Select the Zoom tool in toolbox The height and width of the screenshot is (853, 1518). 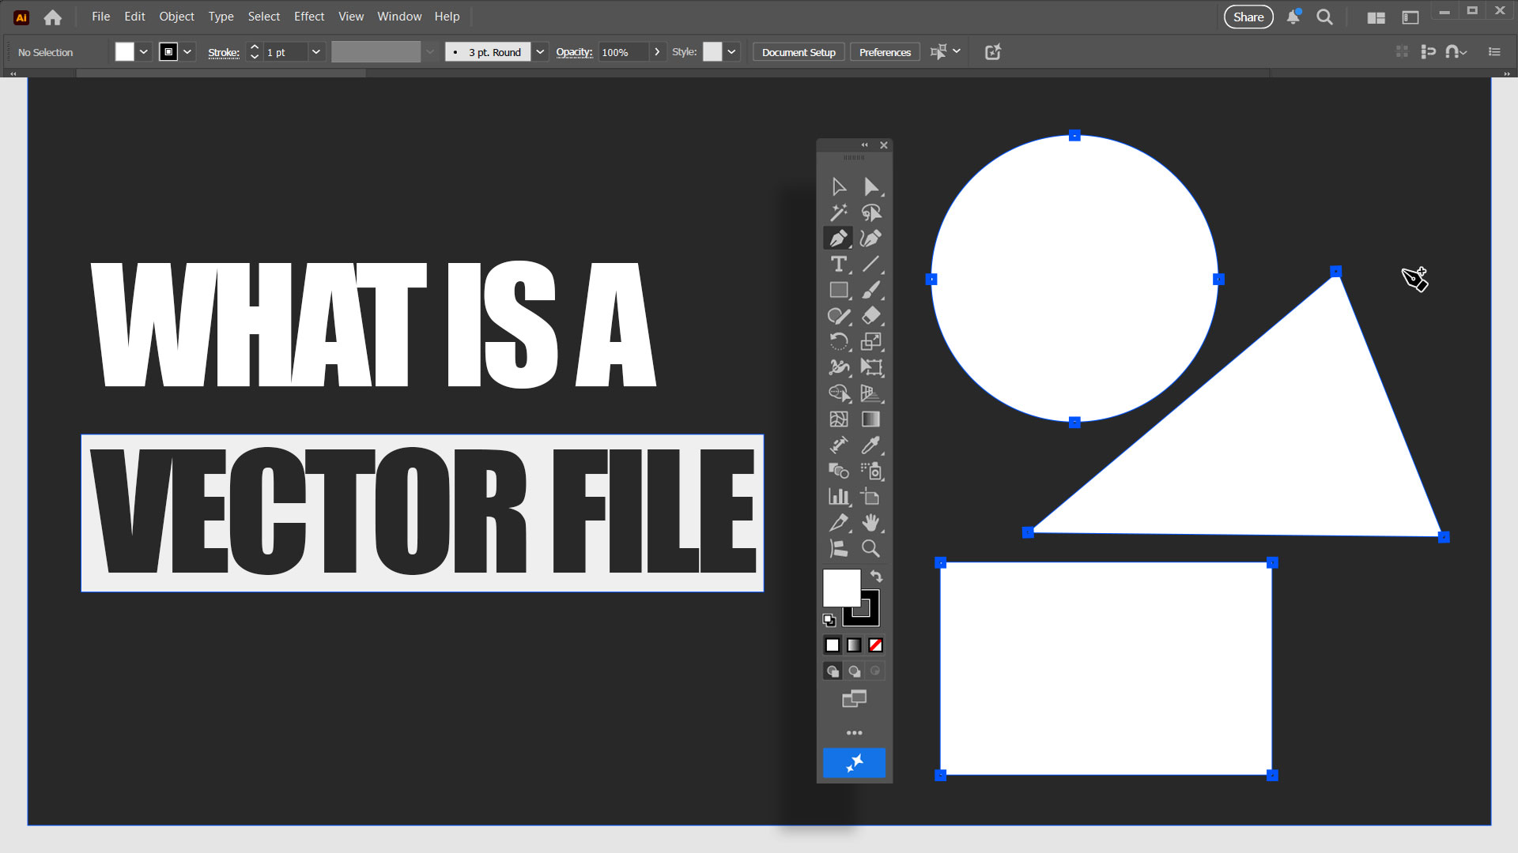click(x=870, y=548)
